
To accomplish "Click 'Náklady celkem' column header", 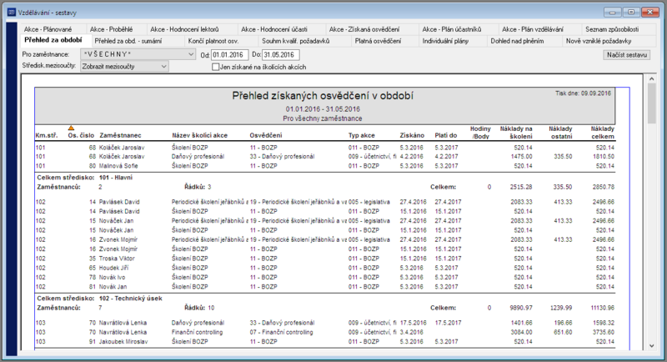I will [602, 133].
